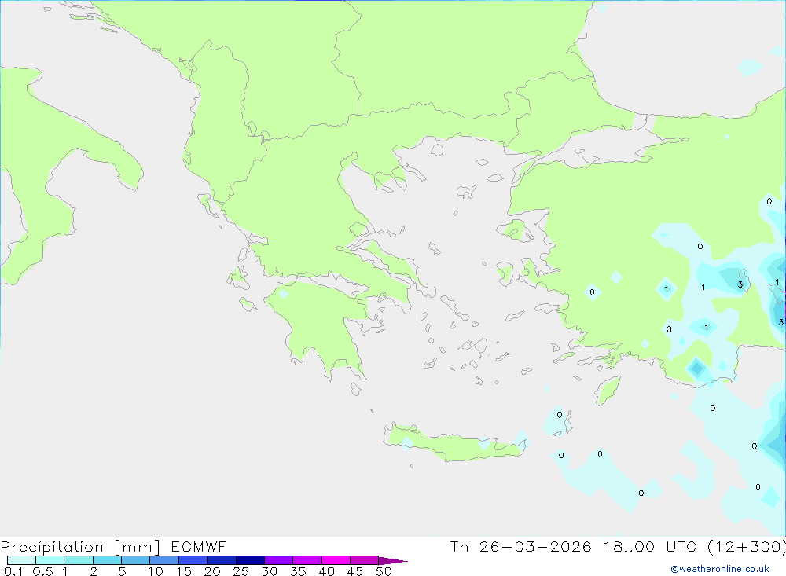This screenshot has width=786, height=576.
Task: Click the 0.1–0.5 mm palest cyan legend swatch
Action: pyautogui.click(x=21, y=560)
